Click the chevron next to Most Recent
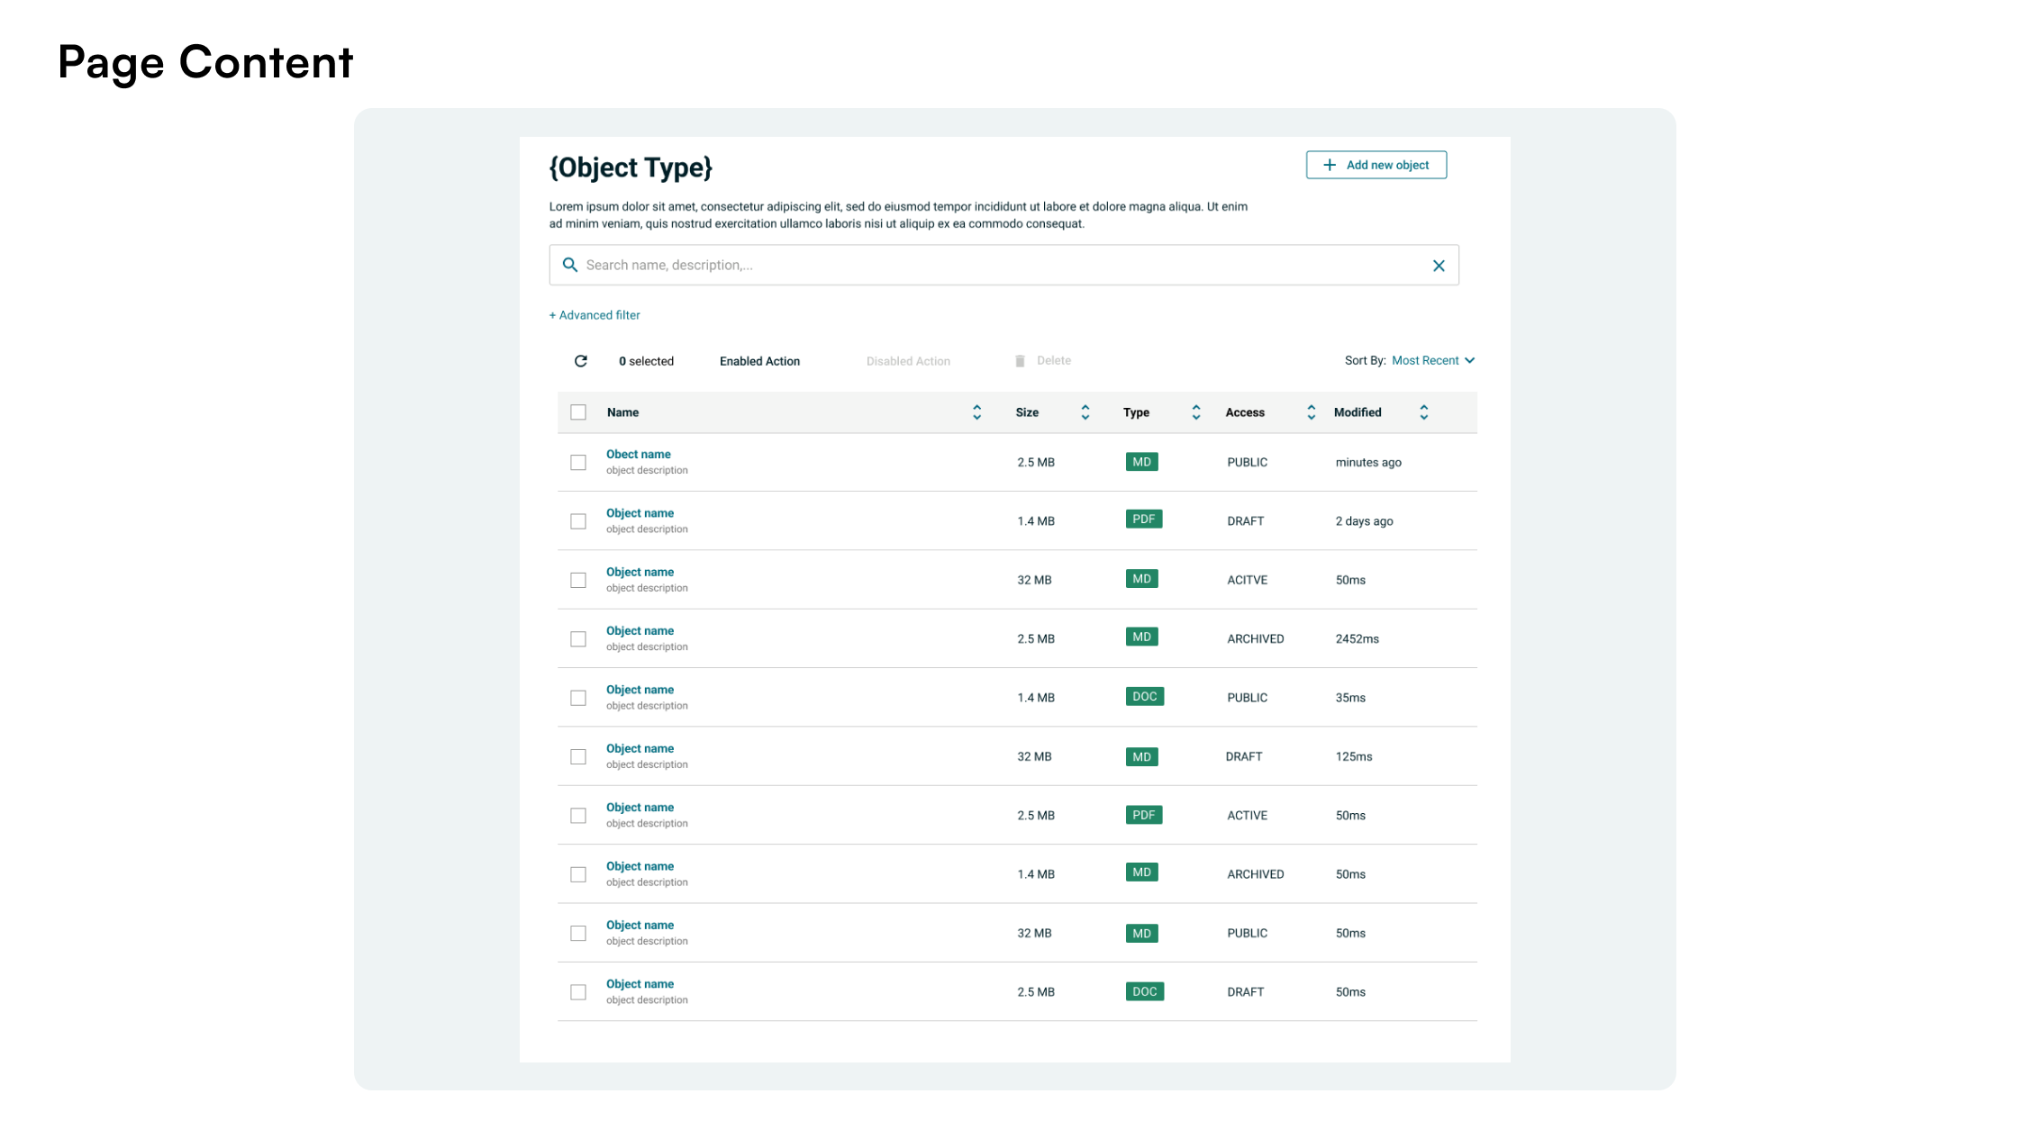Image resolution: width=2025 pixels, height=1121 pixels. [x=1470, y=360]
